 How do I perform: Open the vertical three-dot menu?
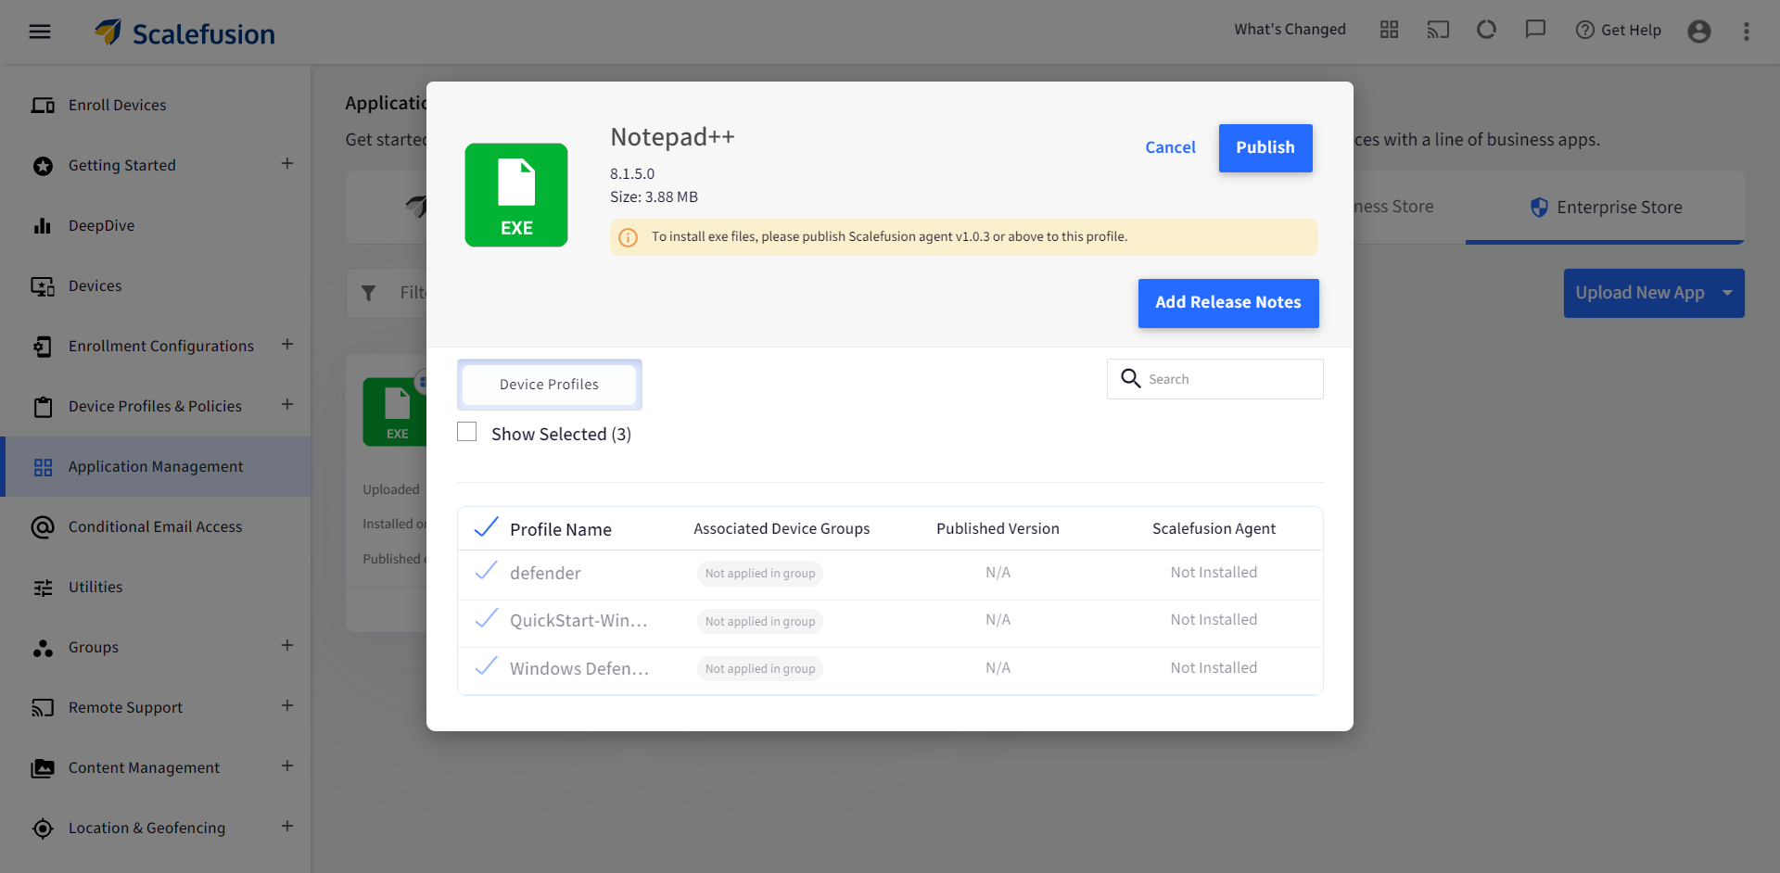tap(1747, 32)
